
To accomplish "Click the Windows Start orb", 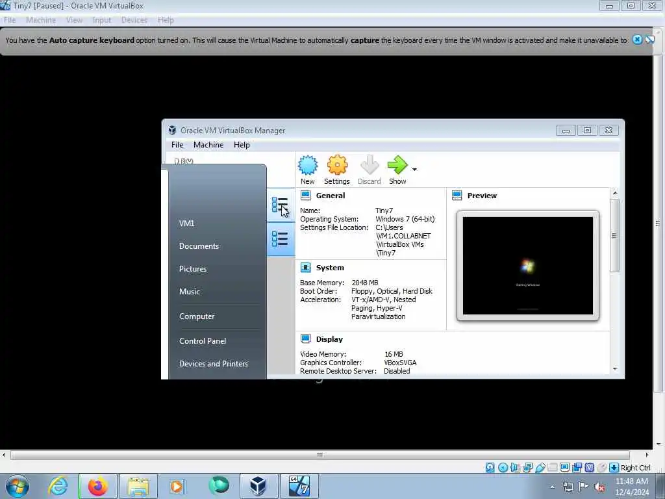I will 18,486.
